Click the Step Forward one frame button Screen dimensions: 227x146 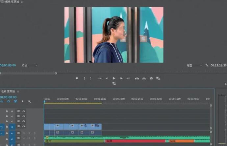tap(121, 78)
